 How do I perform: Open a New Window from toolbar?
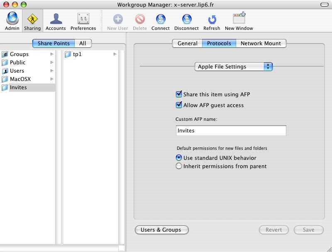point(239,19)
